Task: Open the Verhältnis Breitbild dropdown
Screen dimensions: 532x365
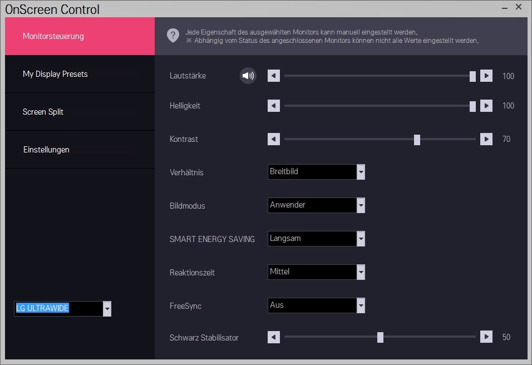Action: [x=316, y=172]
